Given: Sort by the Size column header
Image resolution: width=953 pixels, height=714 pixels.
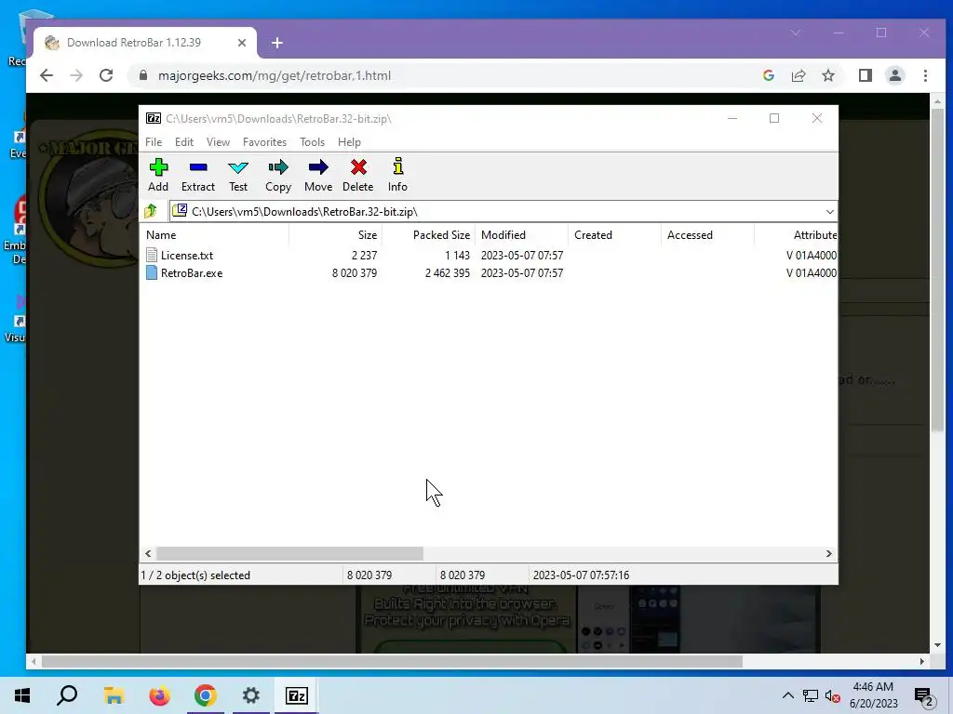Looking at the screenshot, I should (335, 235).
